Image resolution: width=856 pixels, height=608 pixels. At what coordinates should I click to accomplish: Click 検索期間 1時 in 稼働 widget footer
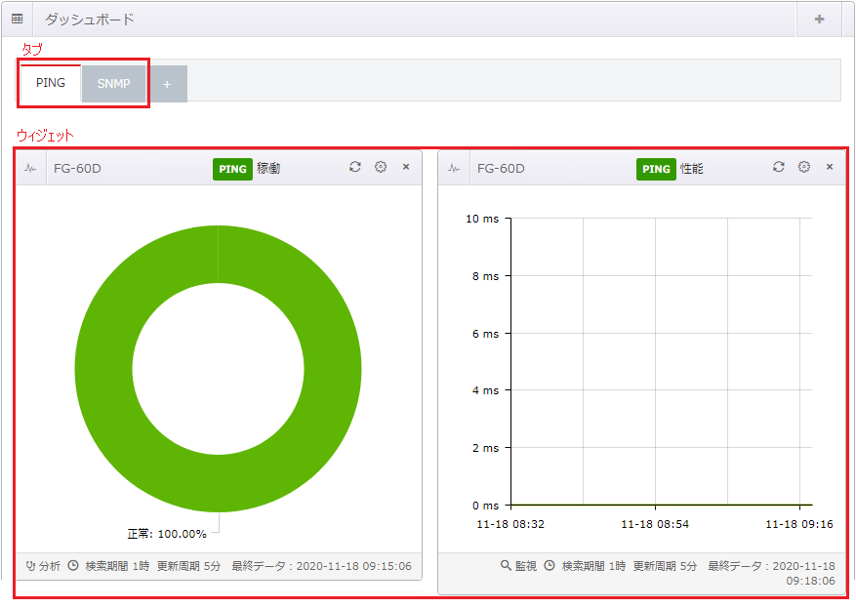[x=117, y=566]
